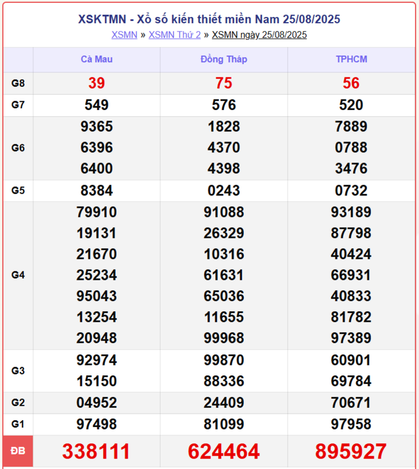
Task: Click G6 number 9365
Action: [97, 126]
